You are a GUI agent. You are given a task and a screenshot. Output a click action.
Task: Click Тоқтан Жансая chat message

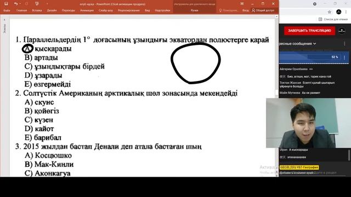[x=307, y=84]
